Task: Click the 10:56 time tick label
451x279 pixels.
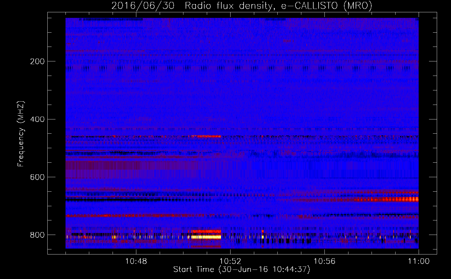Action: point(324,261)
